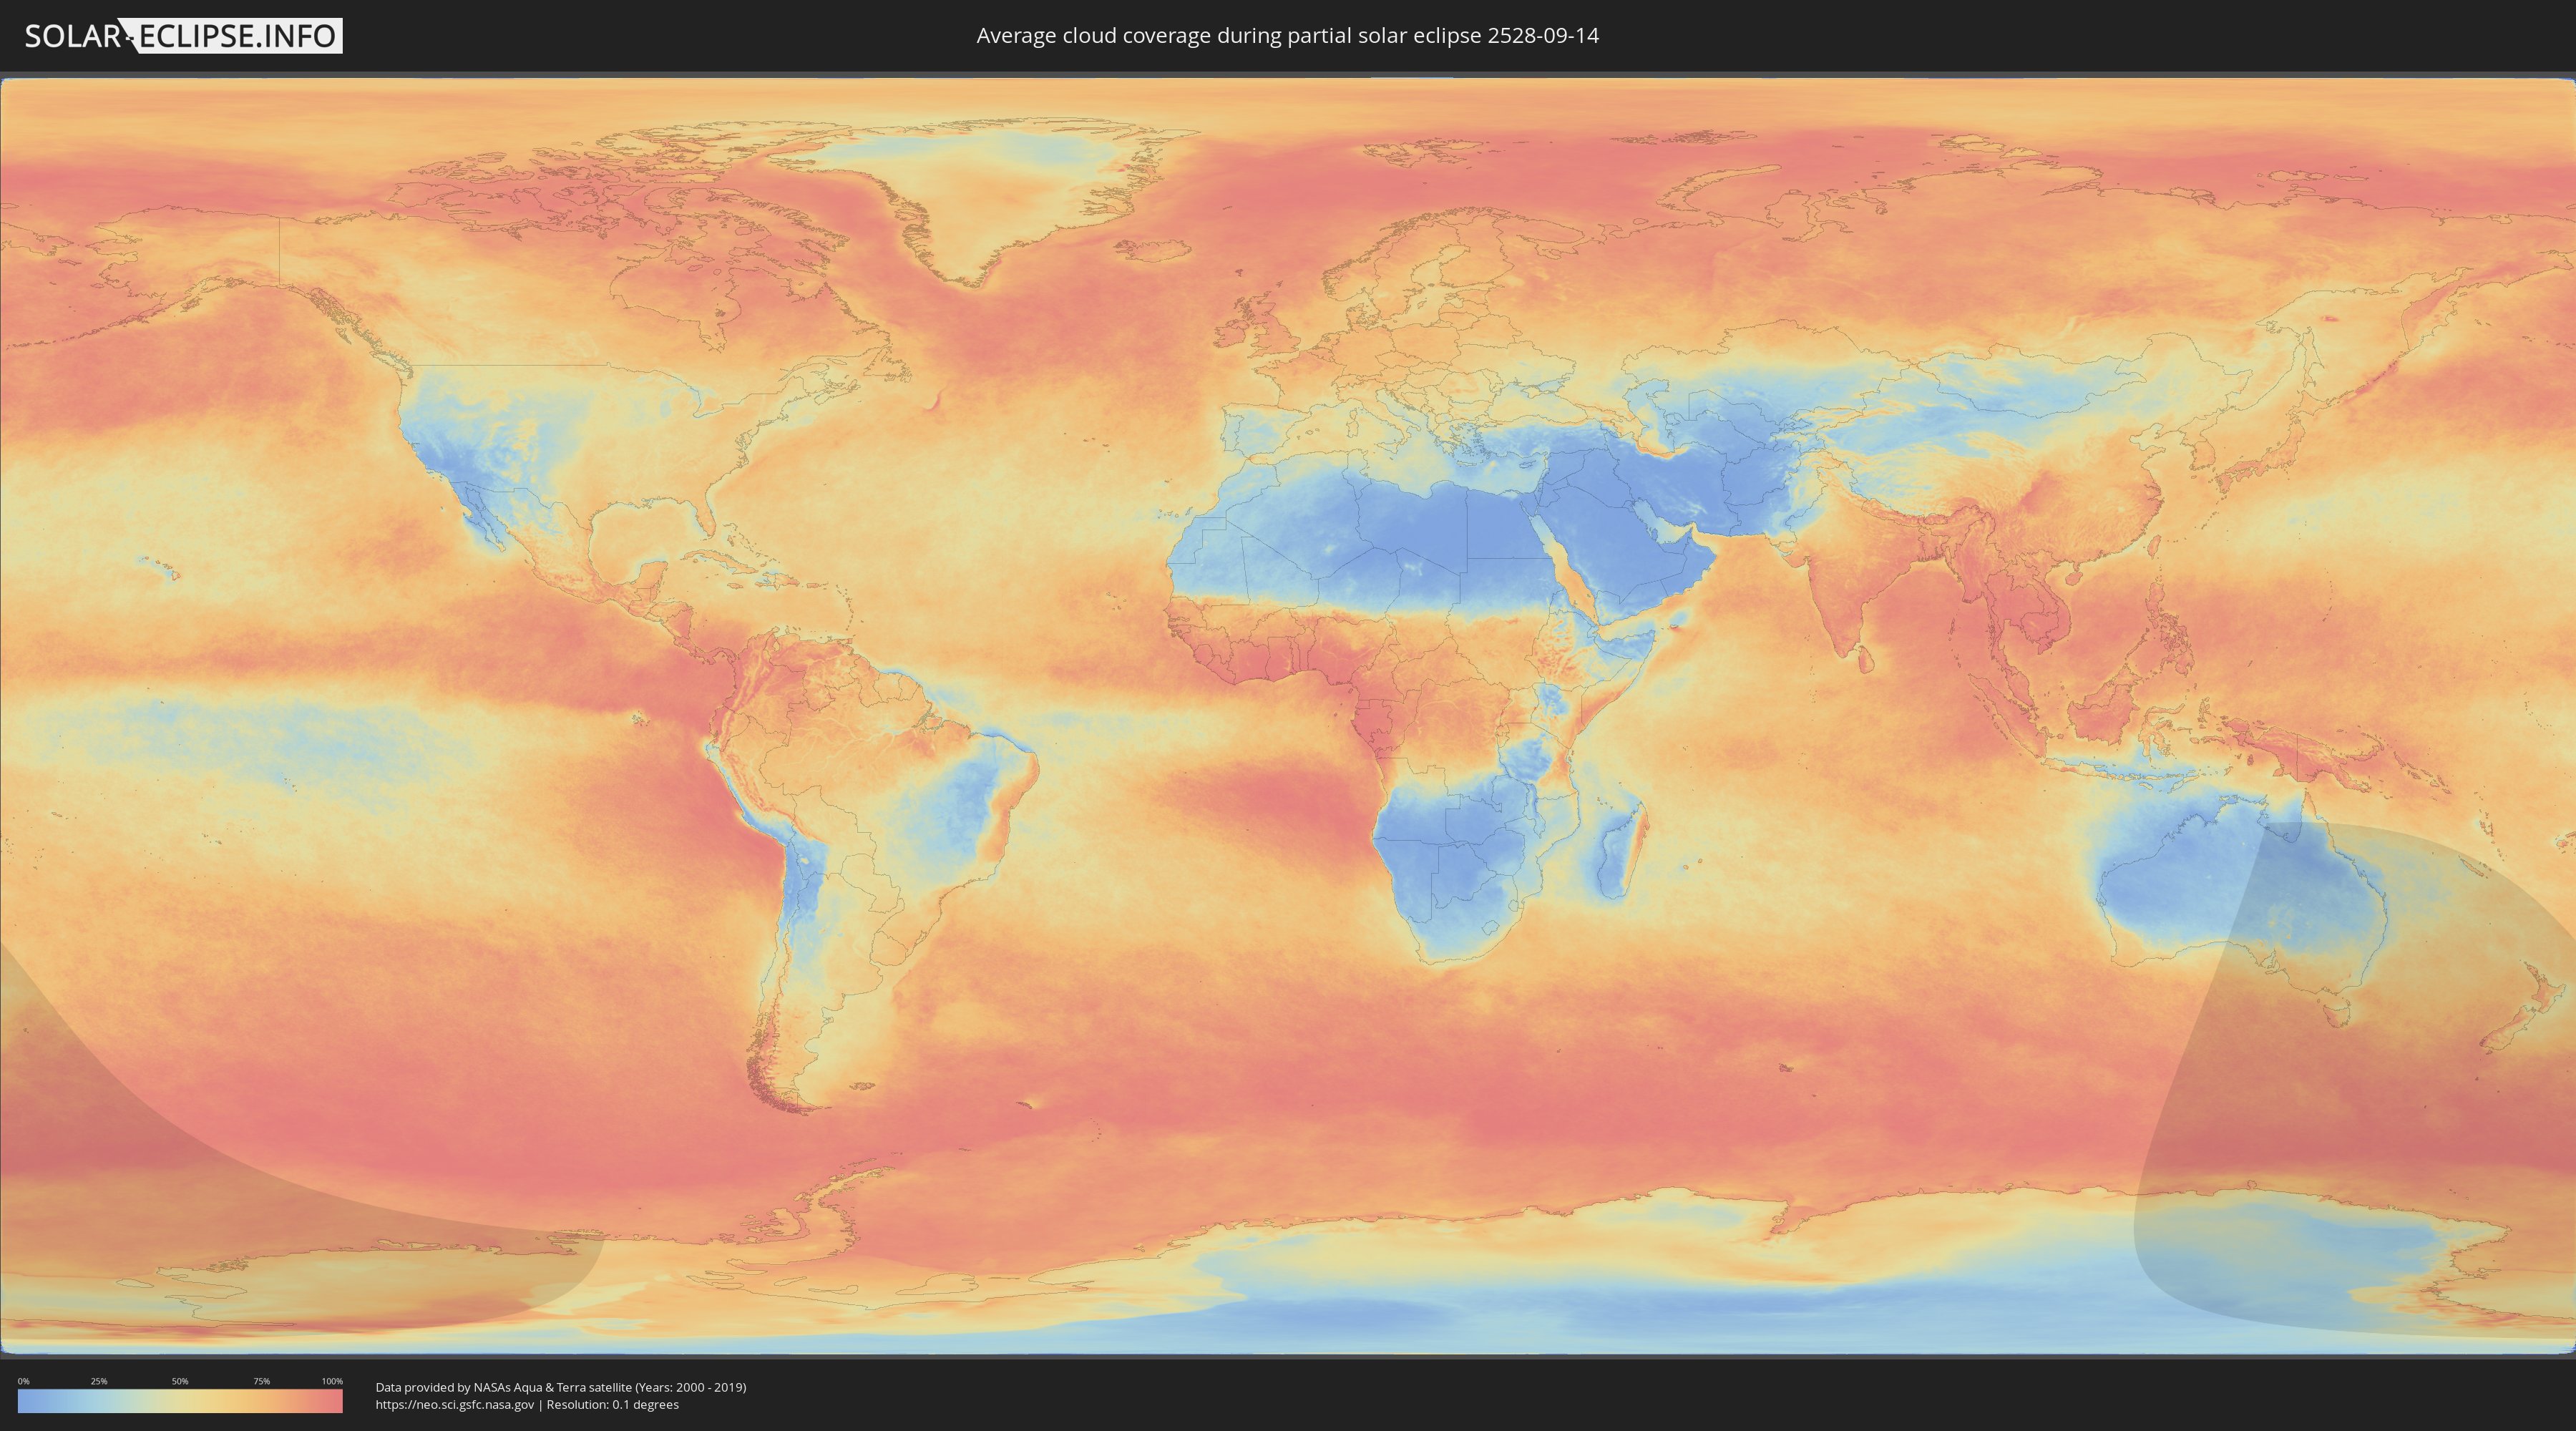Click the 0% label on the legend
2576x1431 pixels.
pos(23,1381)
